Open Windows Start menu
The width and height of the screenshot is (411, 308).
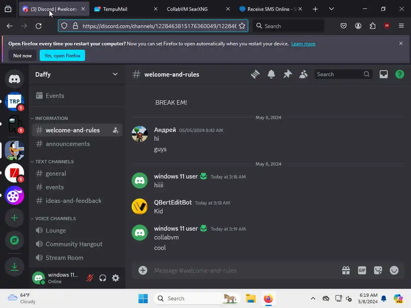[x=143, y=298]
